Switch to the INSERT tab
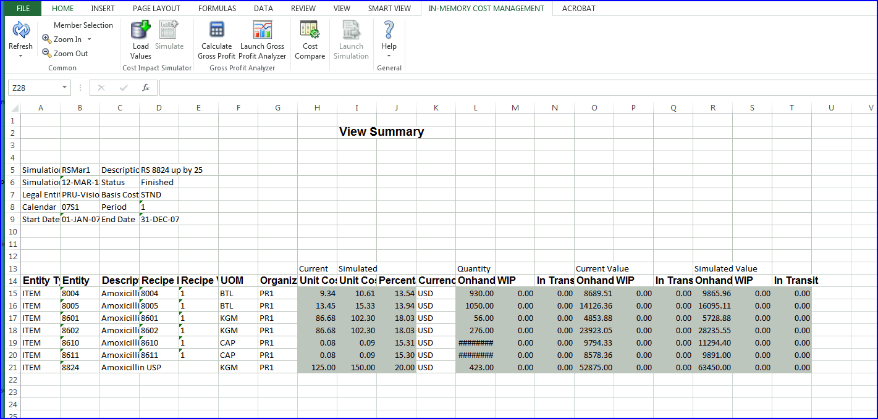This screenshot has height=419, width=878. 103,9
